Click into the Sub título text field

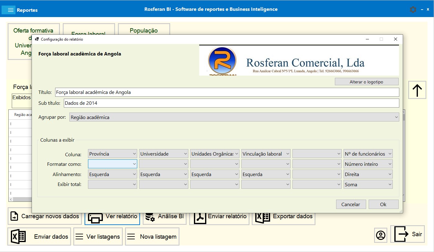tap(231, 103)
